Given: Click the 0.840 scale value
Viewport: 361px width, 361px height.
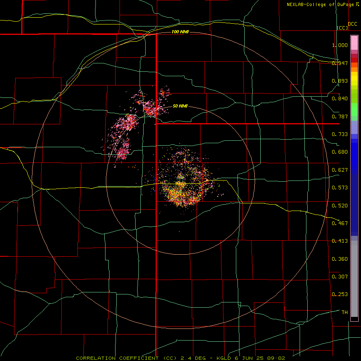Looking at the screenshot, I should point(340,99).
